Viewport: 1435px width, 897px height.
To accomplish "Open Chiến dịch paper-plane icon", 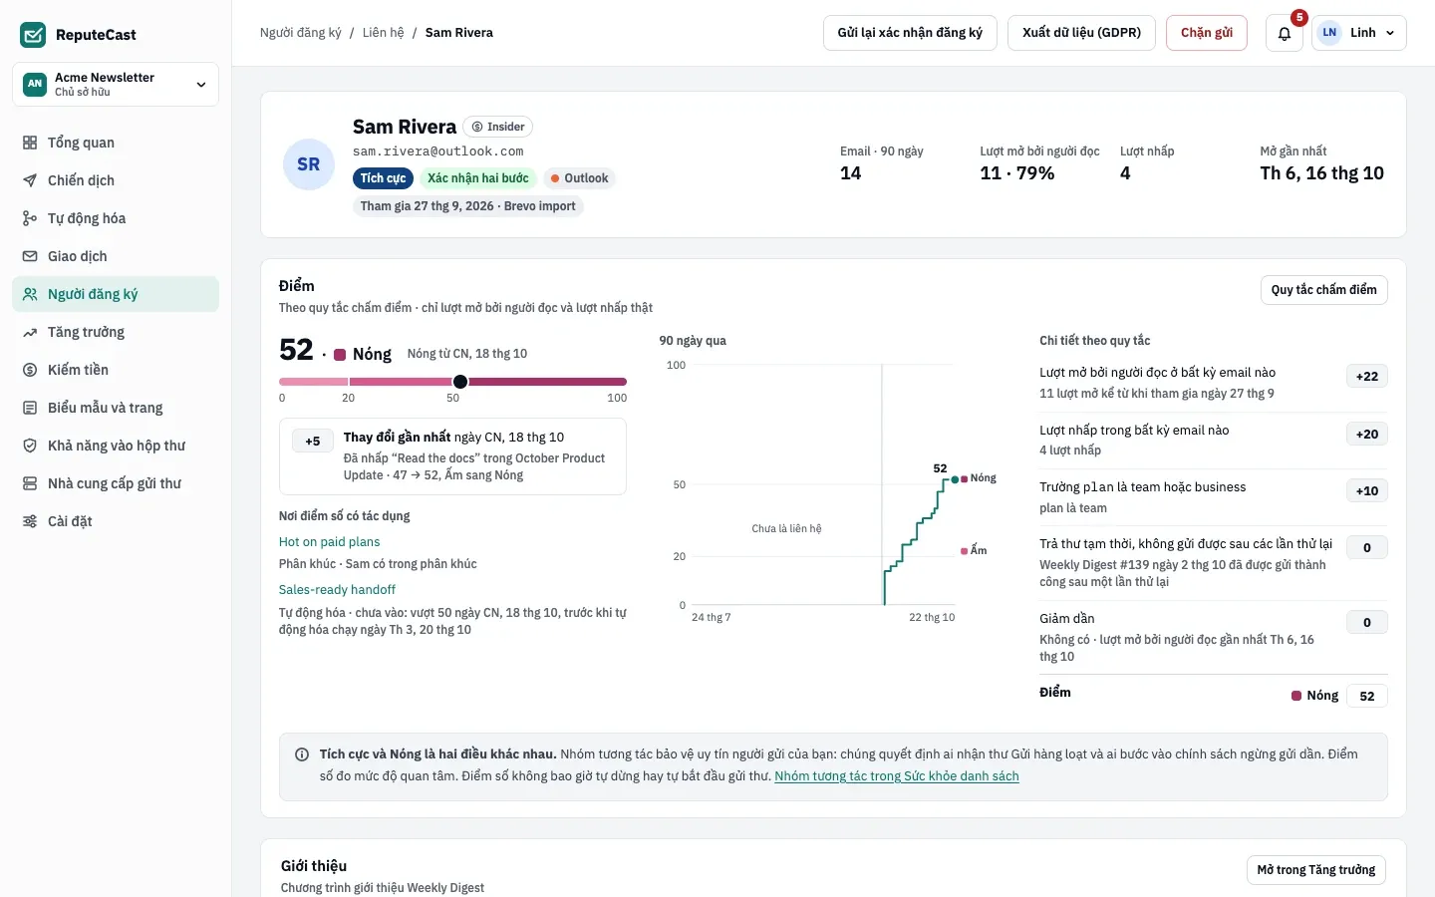I will tap(30, 180).
